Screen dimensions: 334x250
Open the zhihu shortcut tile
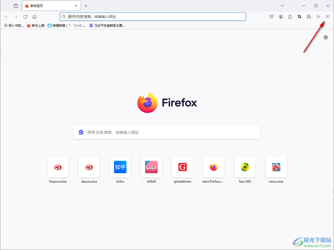120,170
